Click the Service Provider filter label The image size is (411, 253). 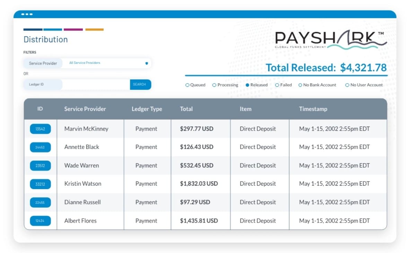click(43, 63)
